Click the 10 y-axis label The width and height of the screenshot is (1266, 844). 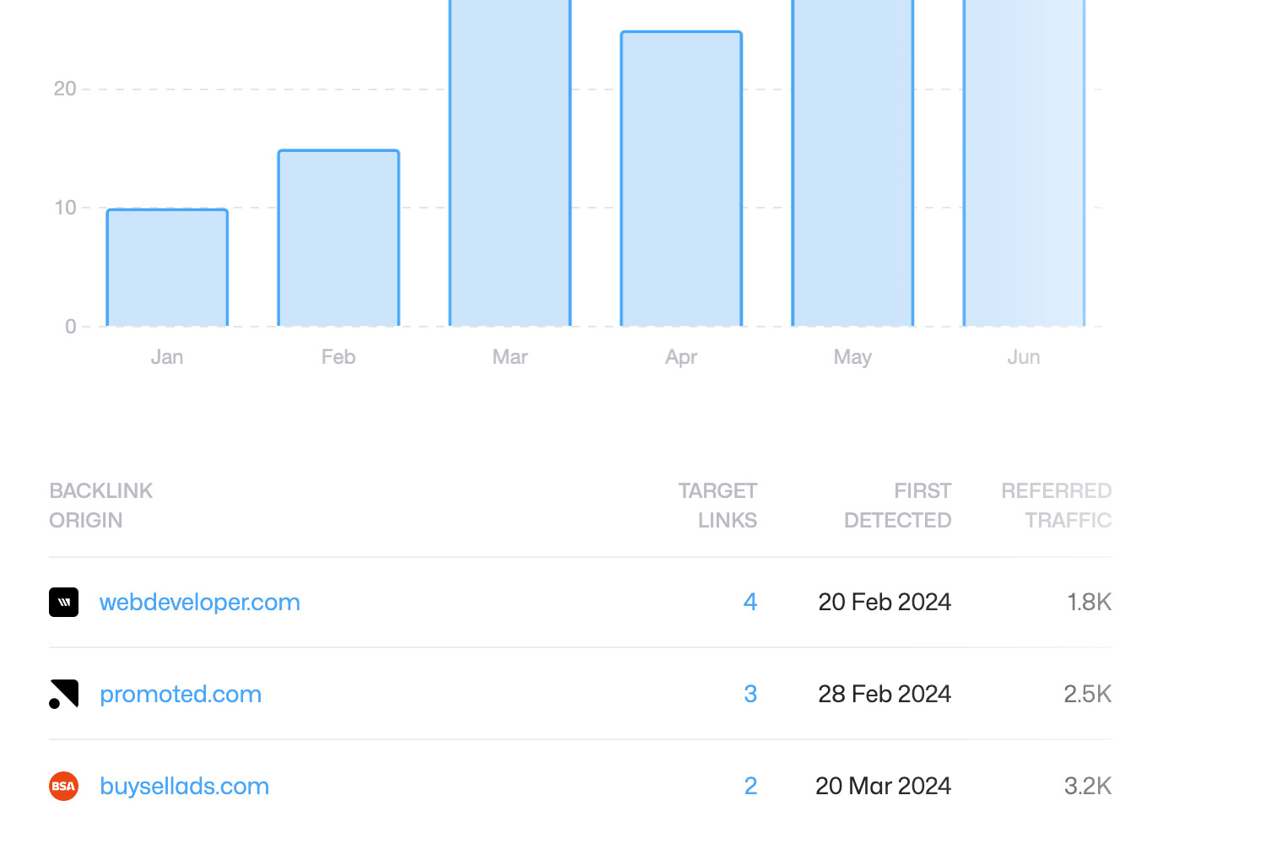pos(65,208)
